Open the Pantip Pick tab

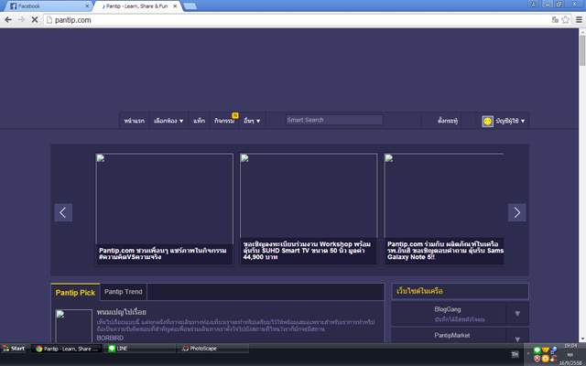pos(75,293)
